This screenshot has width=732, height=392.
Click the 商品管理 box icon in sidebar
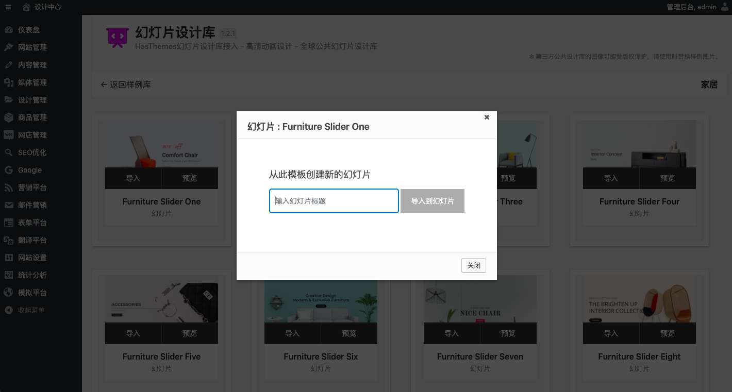[9, 117]
